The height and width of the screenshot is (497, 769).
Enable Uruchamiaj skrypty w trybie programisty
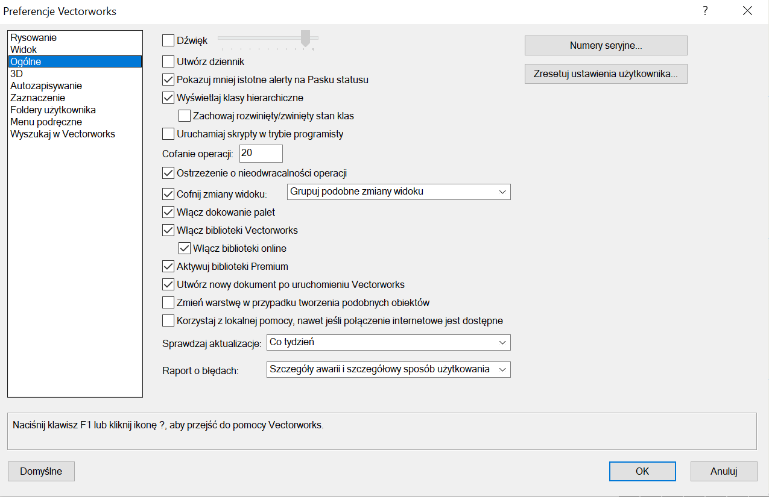[x=168, y=134]
